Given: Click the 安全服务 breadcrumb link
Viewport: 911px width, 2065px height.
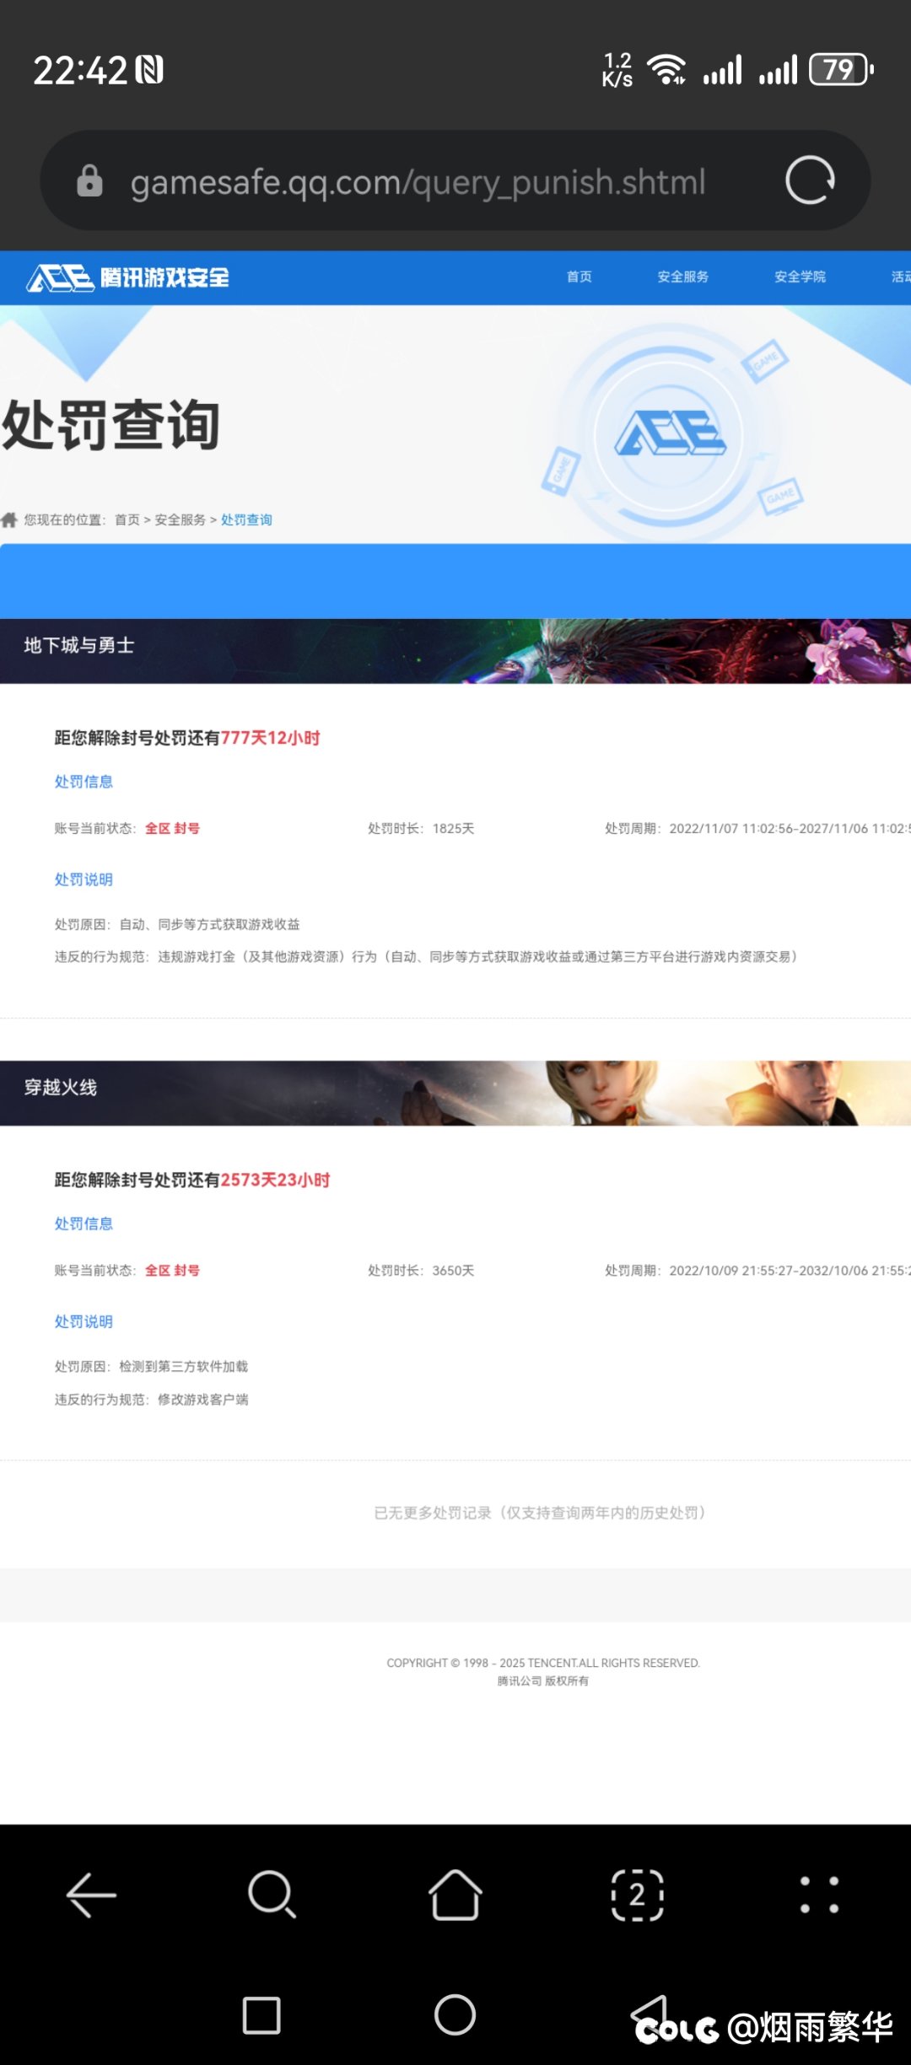Looking at the screenshot, I should click(180, 519).
